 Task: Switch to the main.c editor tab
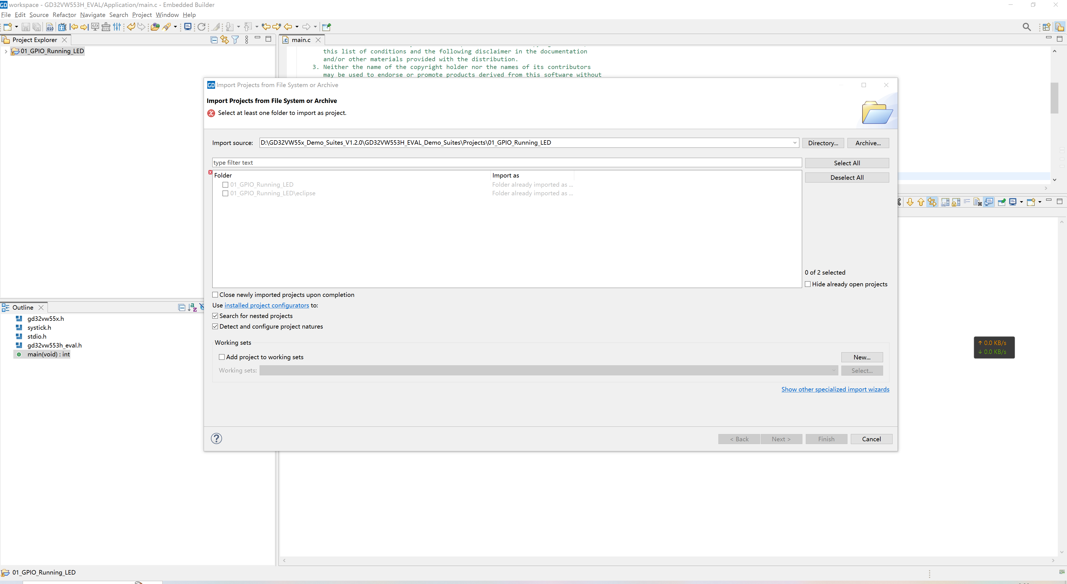point(301,40)
